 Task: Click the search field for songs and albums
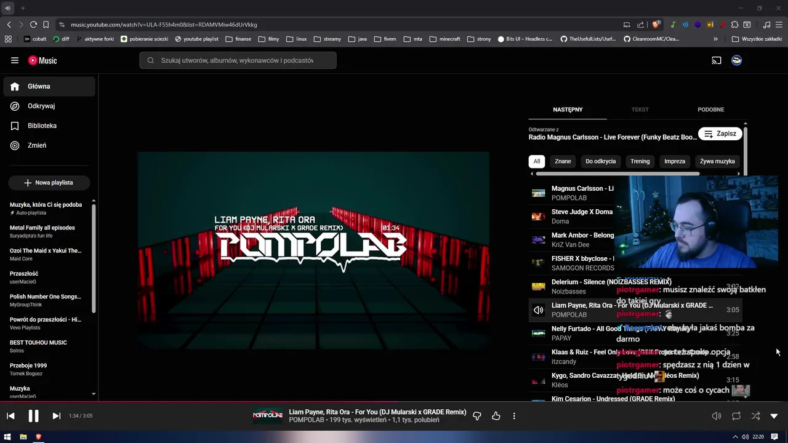click(238, 60)
